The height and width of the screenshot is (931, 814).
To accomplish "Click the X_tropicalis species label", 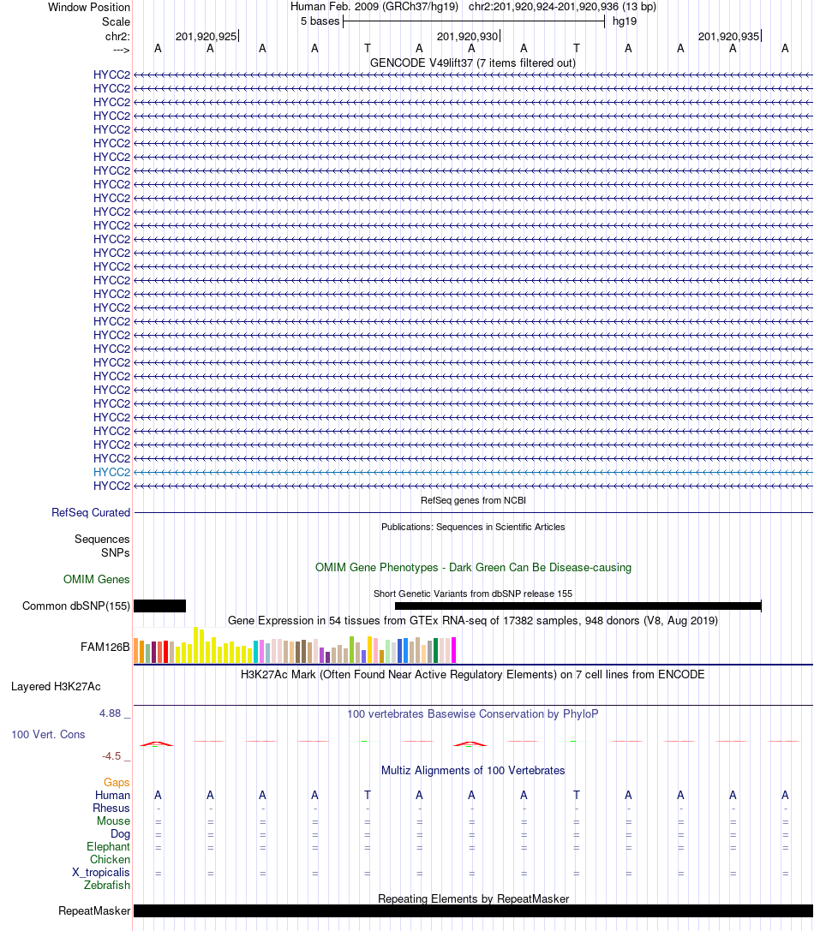I will [x=101, y=872].
